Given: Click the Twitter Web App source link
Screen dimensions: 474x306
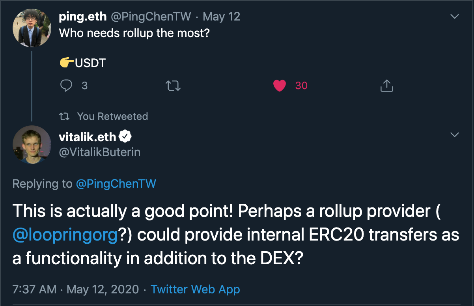Looking at the screenshot, I should coord(195,289).
